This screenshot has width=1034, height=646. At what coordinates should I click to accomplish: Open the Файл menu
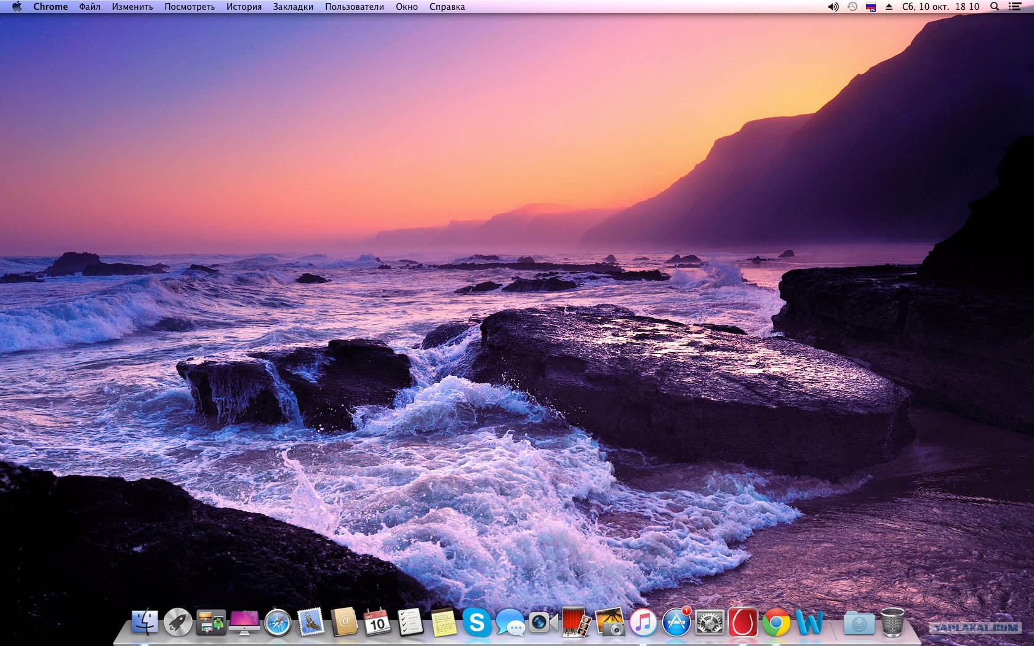[x=90, y=7]
